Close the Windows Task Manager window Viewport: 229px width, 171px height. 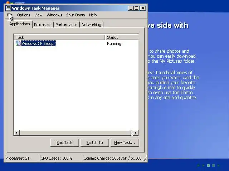(x=143, y=8)
